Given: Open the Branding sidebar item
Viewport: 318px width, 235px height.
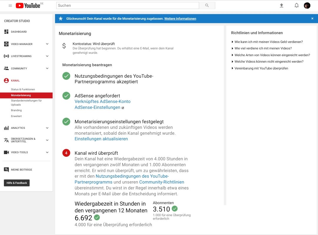Looking at the screenshot, I should pos(16,110).
